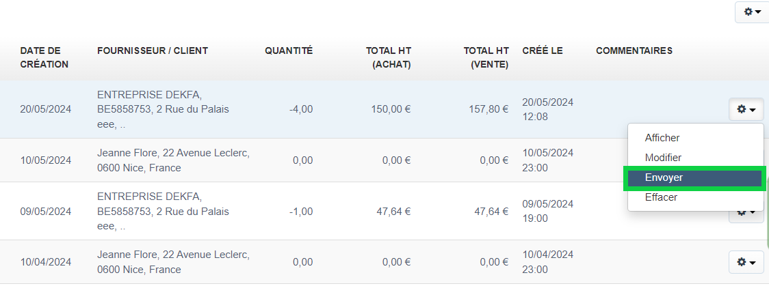Click the Commentaires column header

634,51
